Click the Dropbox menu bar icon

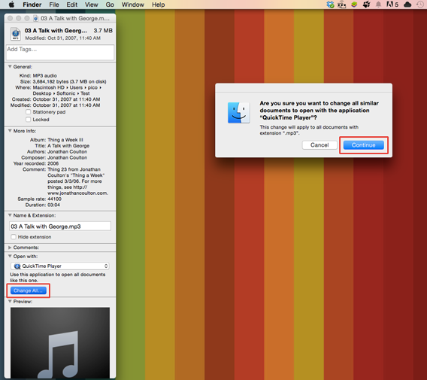(x=330, y=5)
